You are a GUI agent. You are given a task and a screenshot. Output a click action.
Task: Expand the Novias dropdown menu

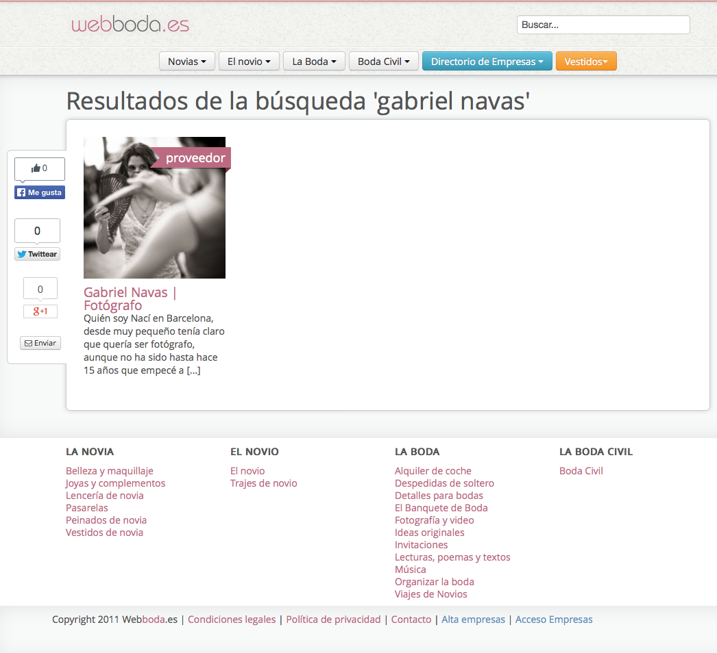[187, 62]
